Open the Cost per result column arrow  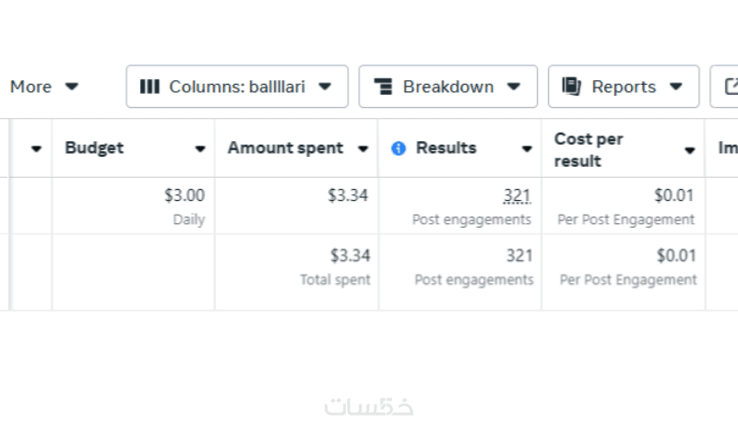(x=690, y=150)
